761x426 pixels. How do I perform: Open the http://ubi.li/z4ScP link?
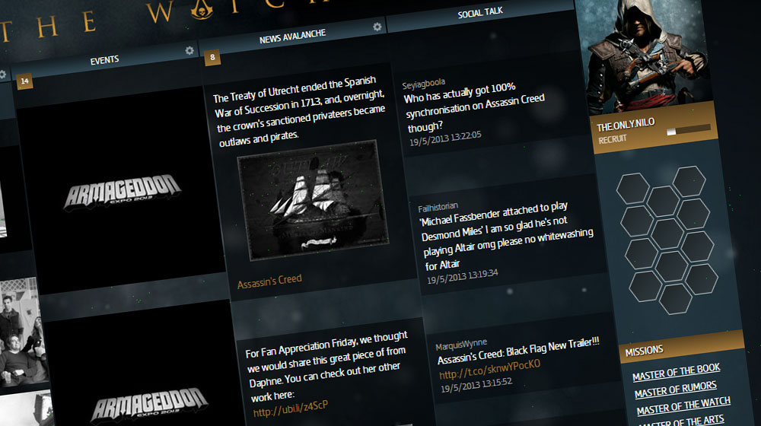[290, 409]
